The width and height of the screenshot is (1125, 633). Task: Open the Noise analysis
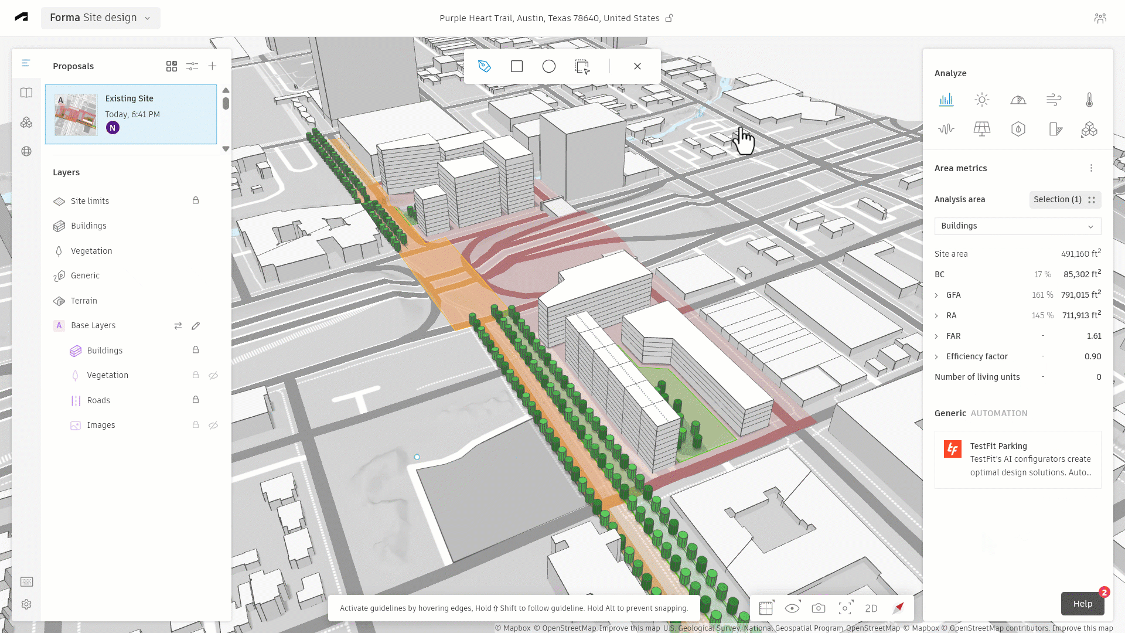(x=946, y=129)
